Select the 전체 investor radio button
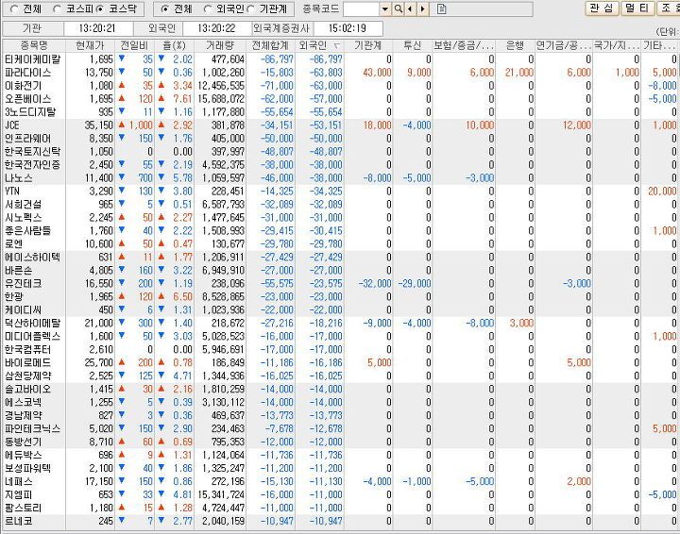This screenshot has height=534, width=680. click(164, 8)
